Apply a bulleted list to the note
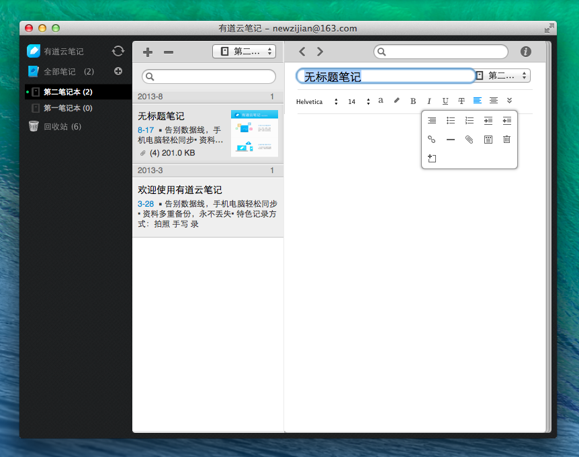This screenshot has width=579, height=457. pos(451,121)
